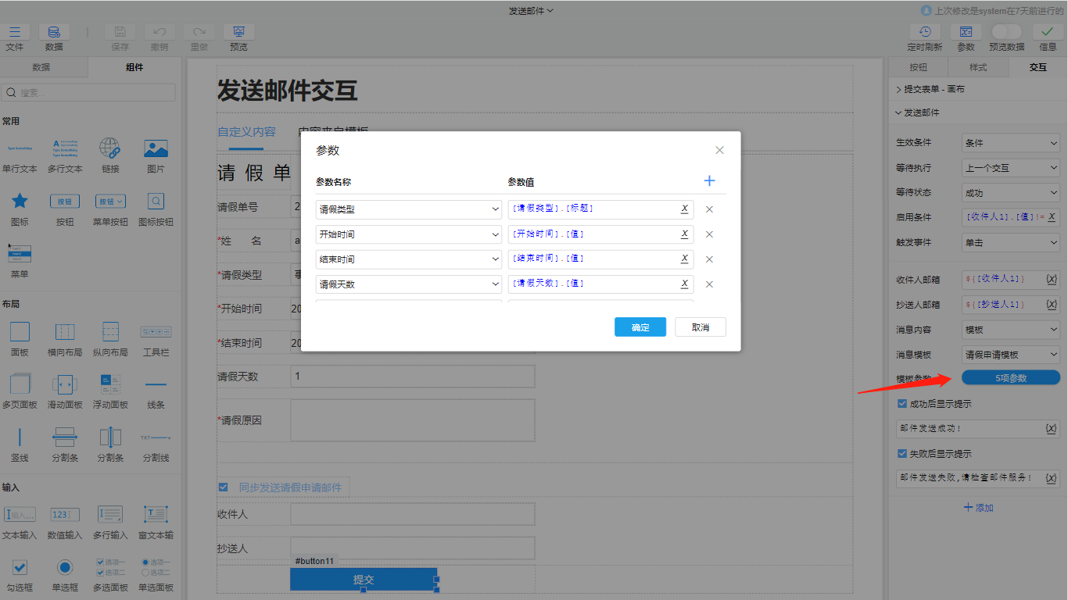The height and width of the screenshot is (600, 1068).
Task: Open expression editor for 开始时间 value
Action: pos(684,234)
